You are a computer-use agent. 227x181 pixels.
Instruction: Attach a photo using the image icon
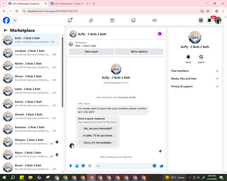click(x=77, y=166)
